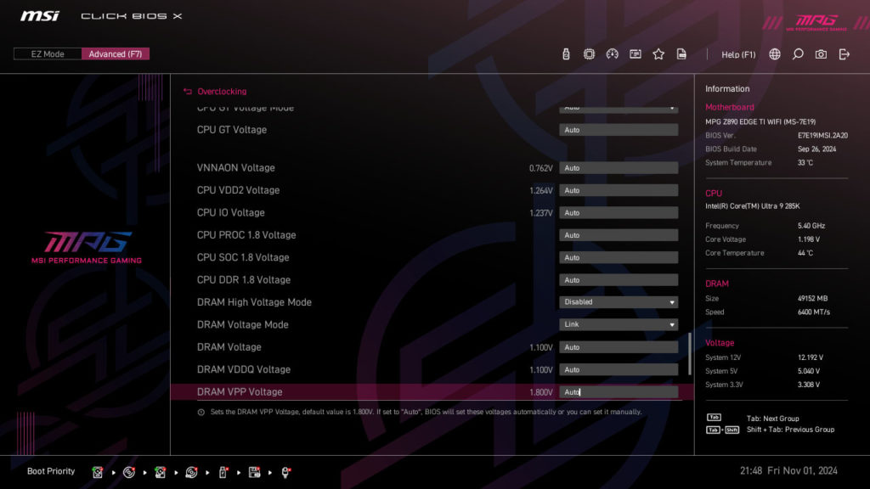Image resolution: width=870 pixels, height=489 pixels.
Task: Open the hardware monitor gauge icon
Action: (x=613, y=53)
